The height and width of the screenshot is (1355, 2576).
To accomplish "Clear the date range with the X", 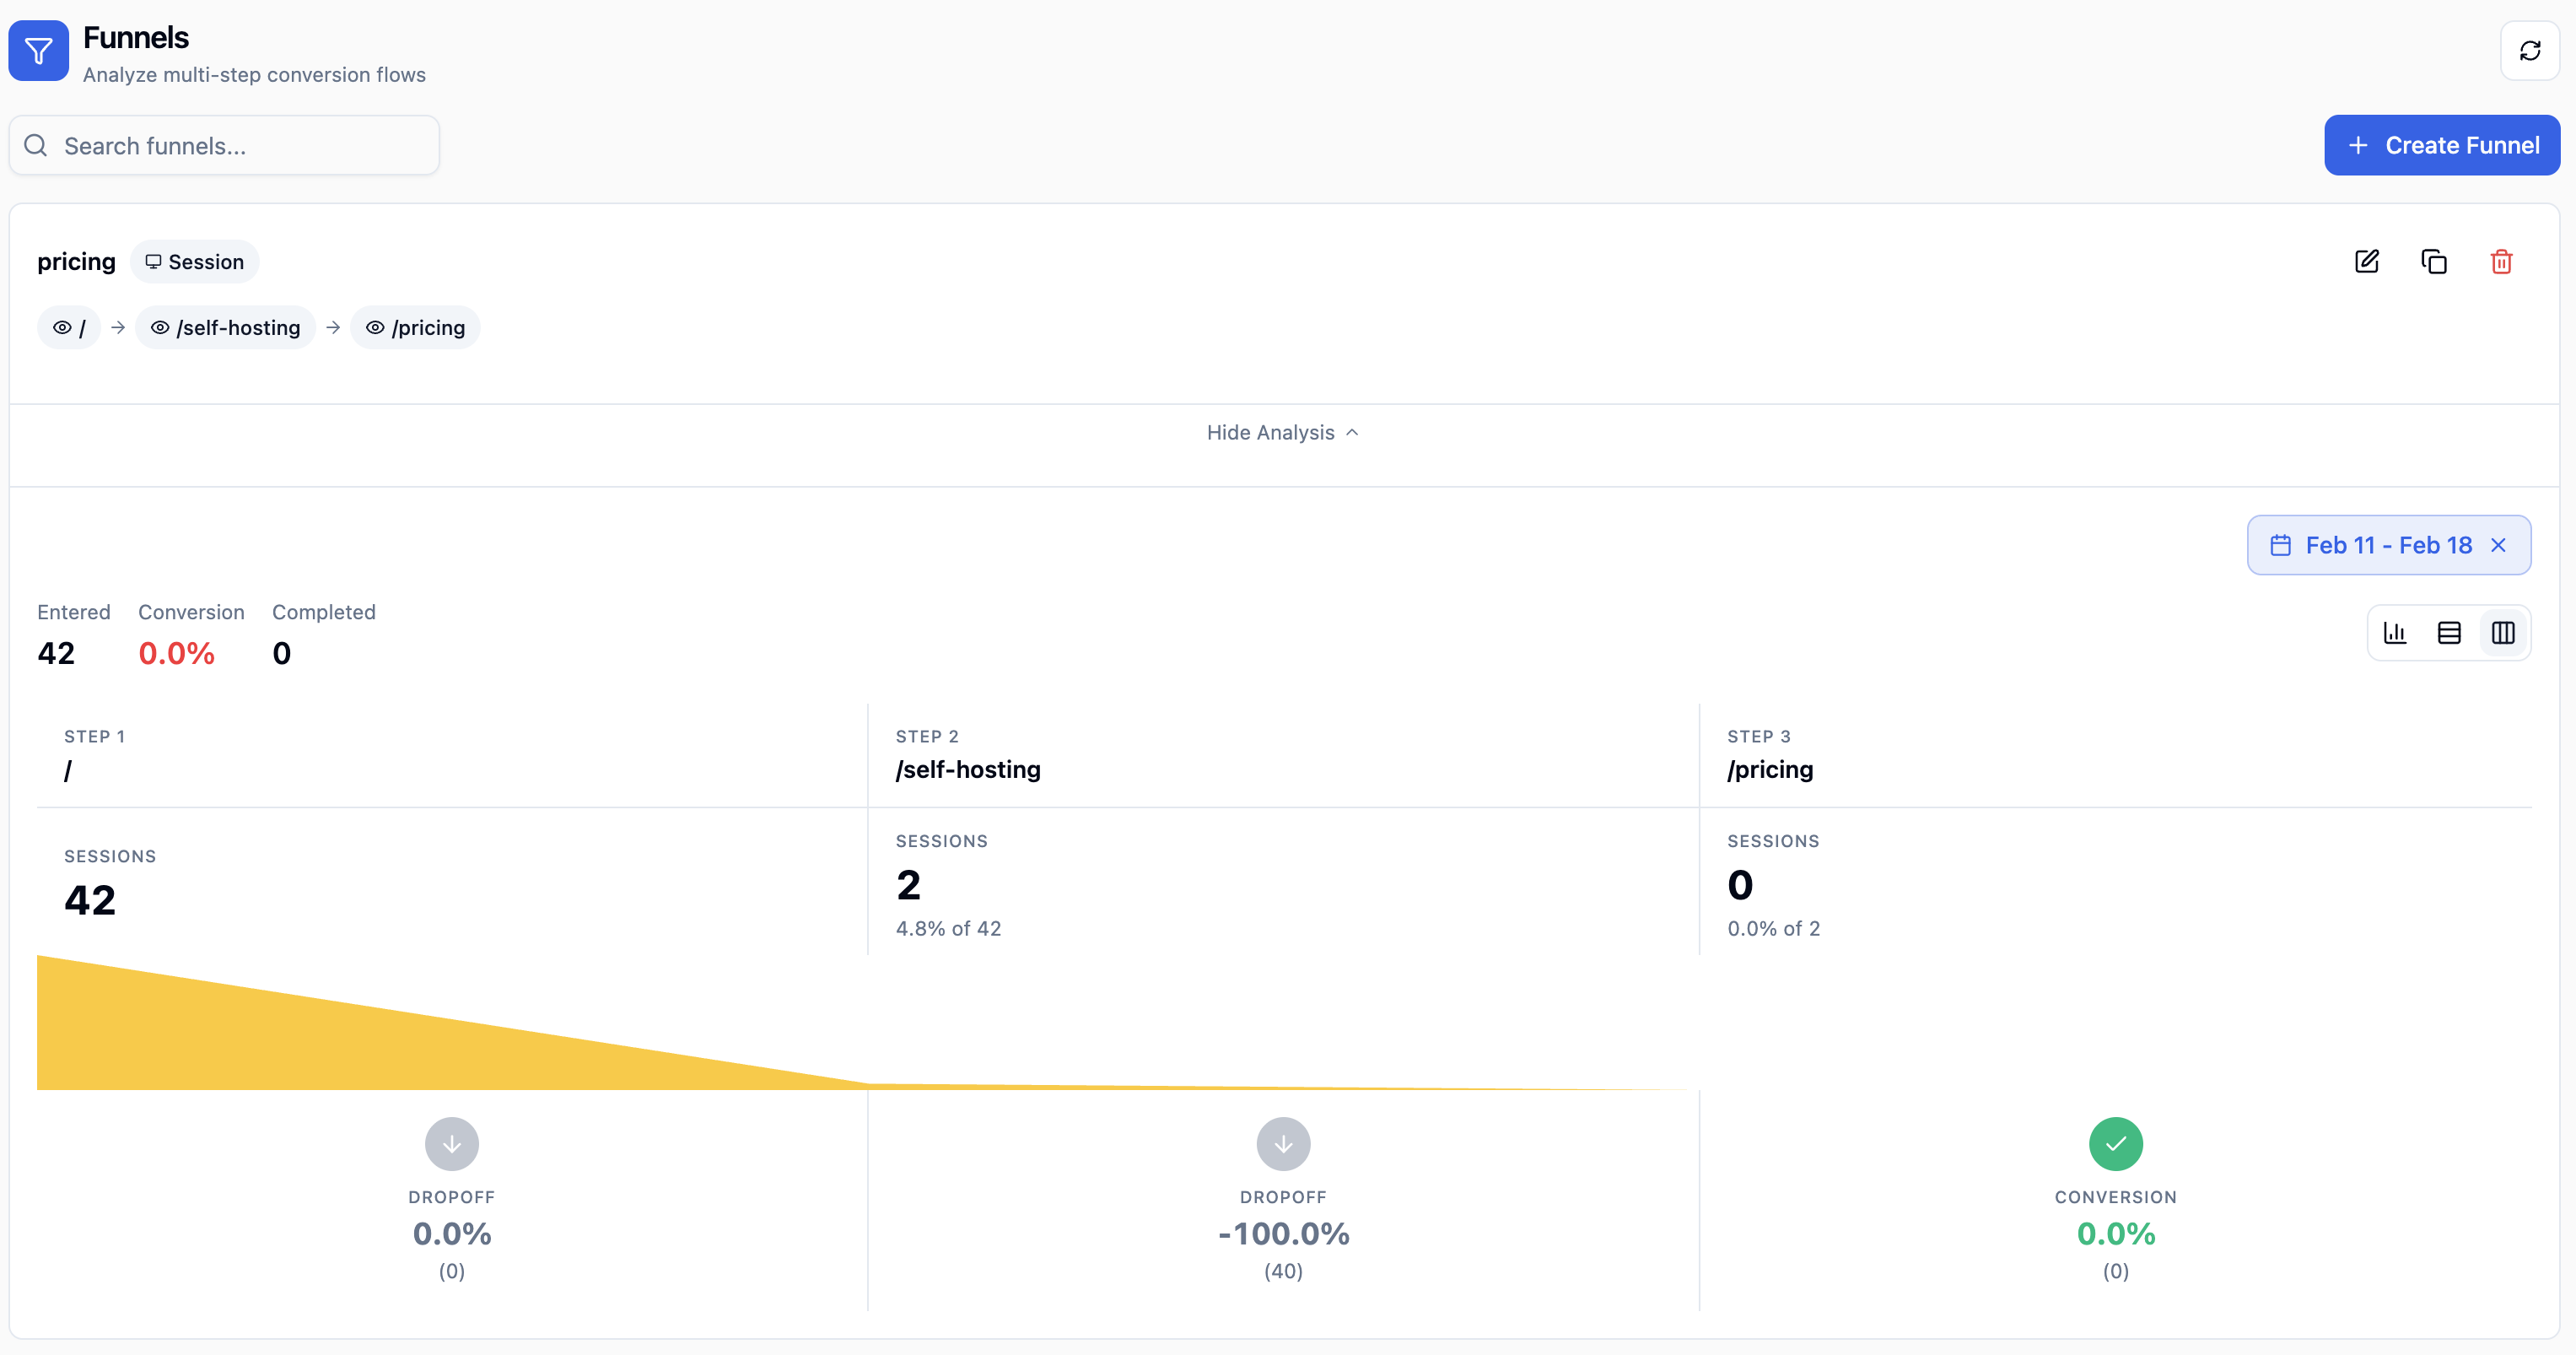I will [x=2498, y=545].
